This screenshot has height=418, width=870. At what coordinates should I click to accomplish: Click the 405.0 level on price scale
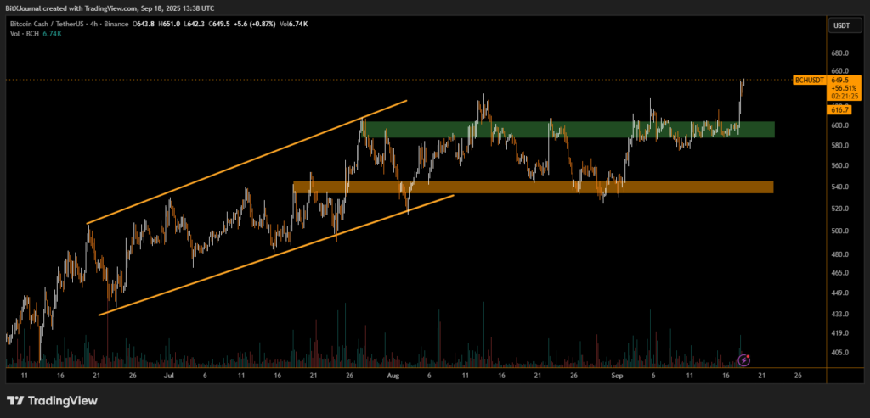click(839, 353)
